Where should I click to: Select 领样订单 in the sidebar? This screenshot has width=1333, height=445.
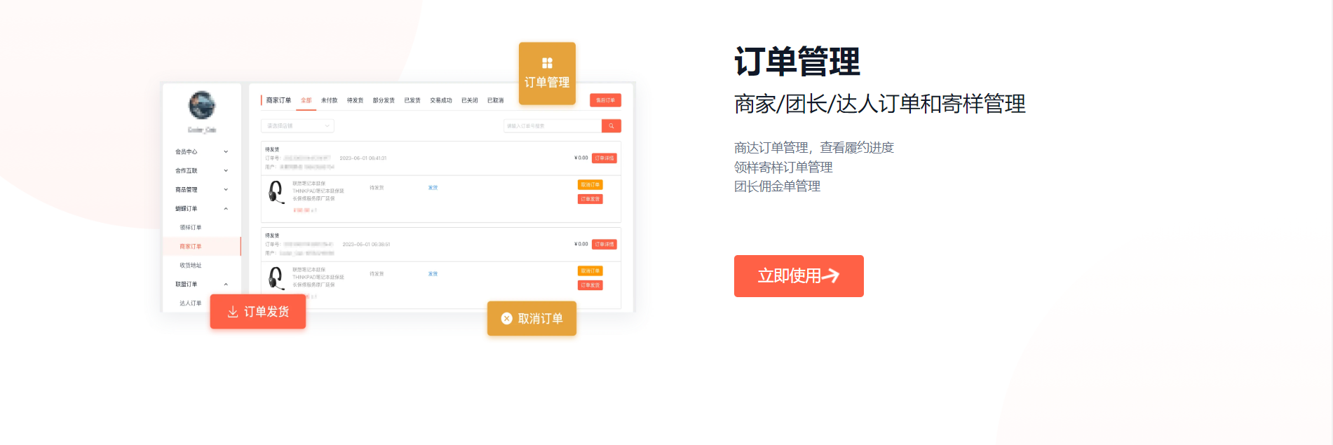(190, 228)
